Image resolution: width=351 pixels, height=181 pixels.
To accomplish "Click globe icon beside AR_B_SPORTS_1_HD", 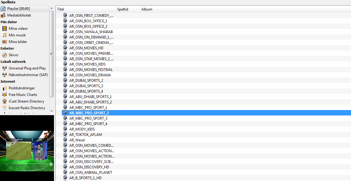I will click(x=65, y=178).
